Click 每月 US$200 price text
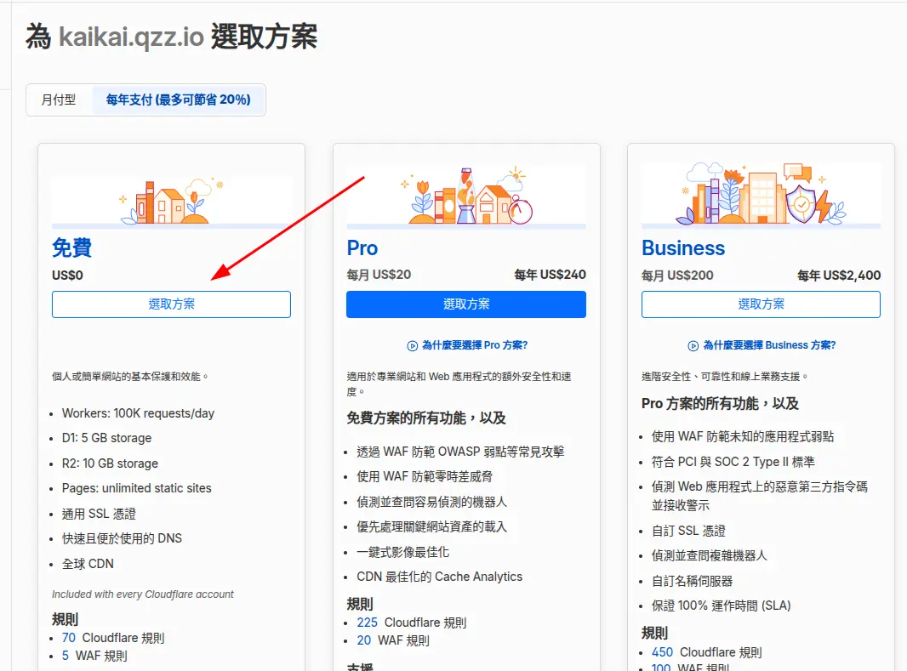907x671 pixels. [677, 275]
